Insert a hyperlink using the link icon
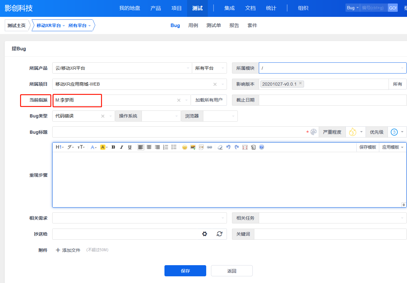Image resolution: width=407 pixels, height=283 pixels. [x=209, y=147]
